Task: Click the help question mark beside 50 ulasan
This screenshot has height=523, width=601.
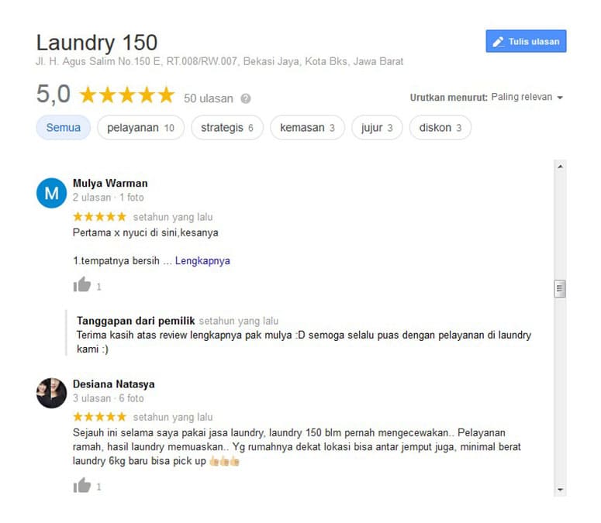Action: click(x=246, y=98)
